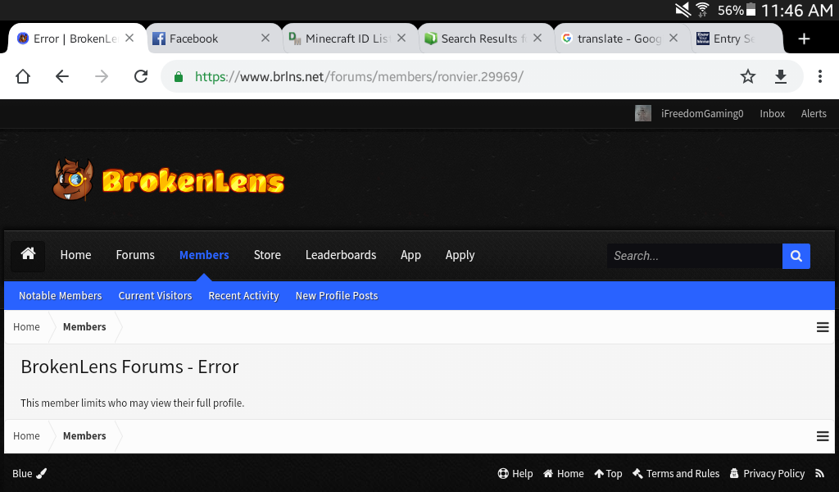Viewport: 839px width, 492px height.
Task: Expand lower breadcrumb hamburger menu
Action: pyautogui.click(x=823, y=436)
